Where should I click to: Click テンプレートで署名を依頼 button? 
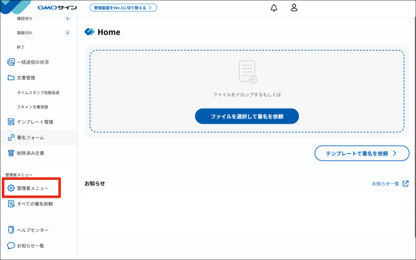coord(362,153)
